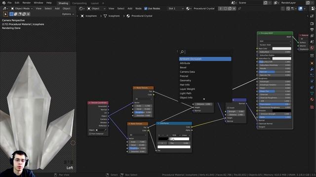Open the Window menu

[39, 3]
